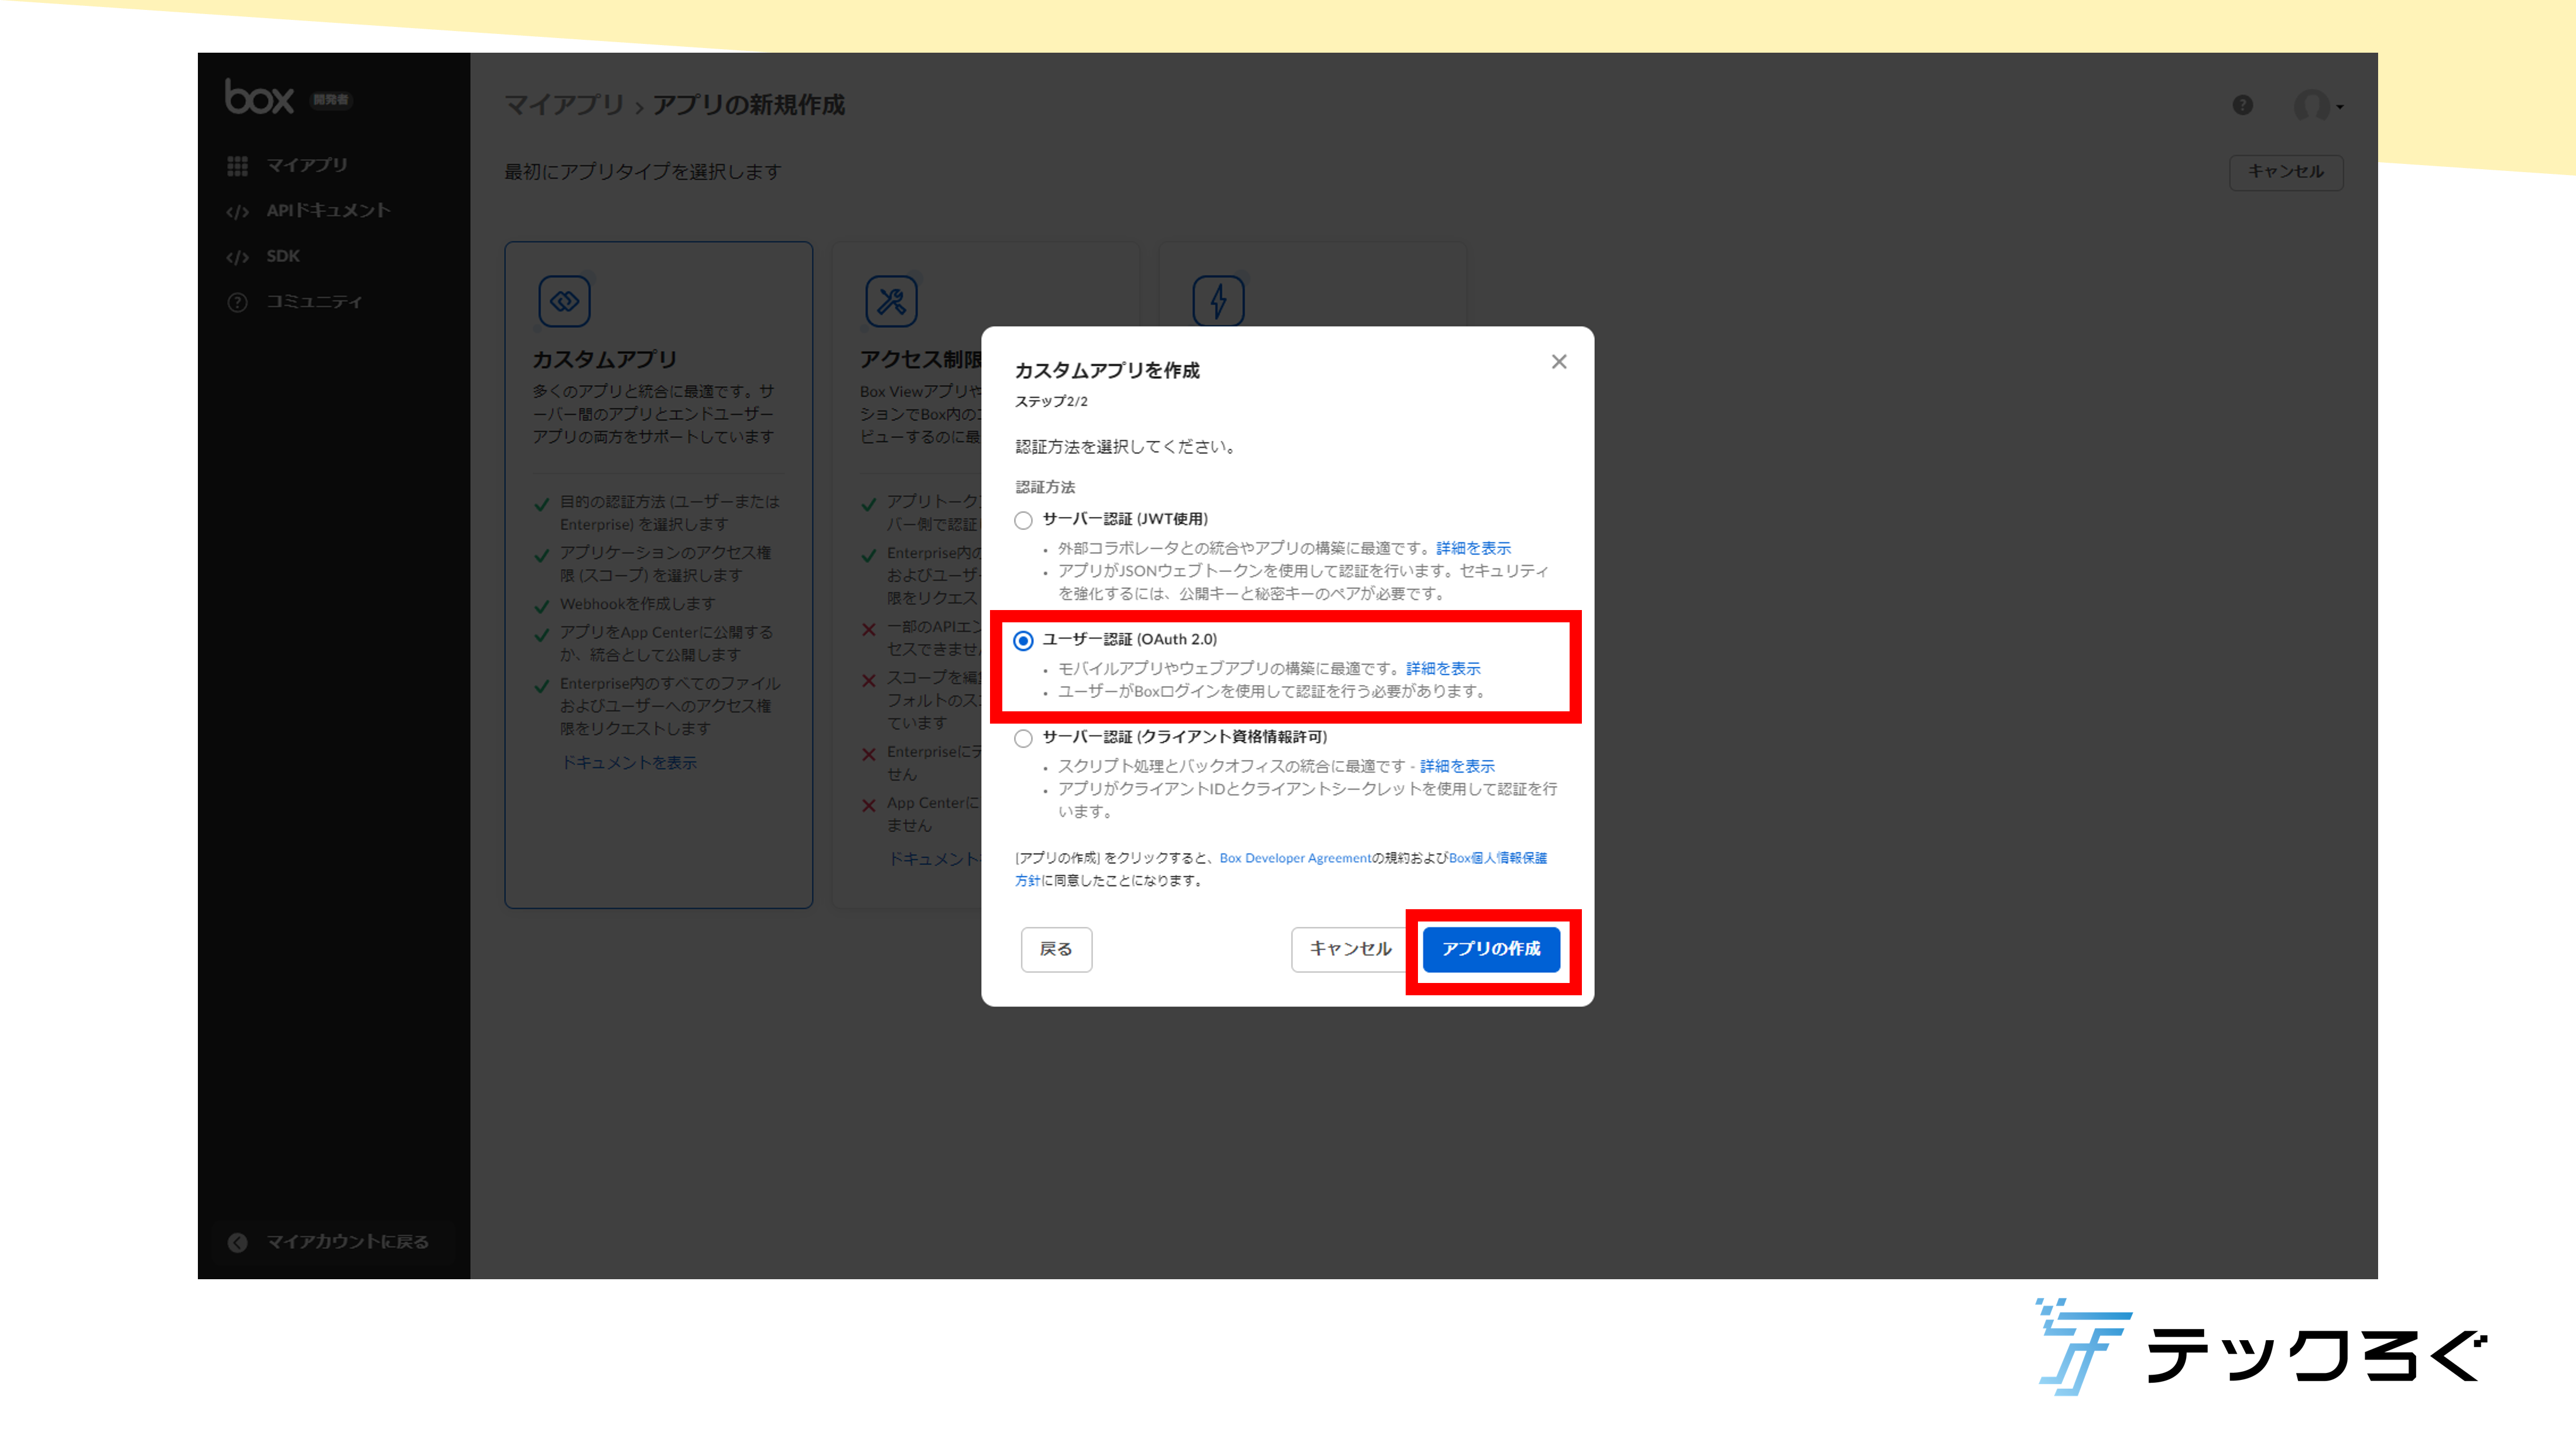Click the 戻る button

tap(1056, 949)
